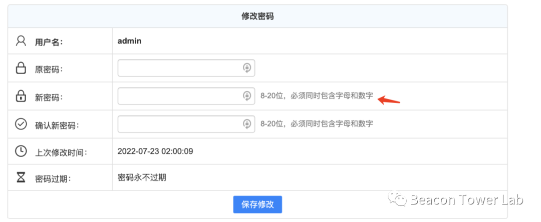
Task: Click the 密码永不过期 text
Action: [142, 177]
